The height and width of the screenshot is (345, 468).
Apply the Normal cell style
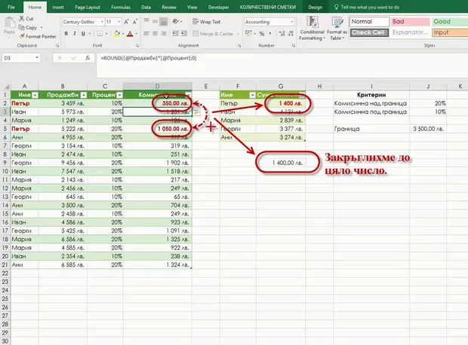click(370, 21)
